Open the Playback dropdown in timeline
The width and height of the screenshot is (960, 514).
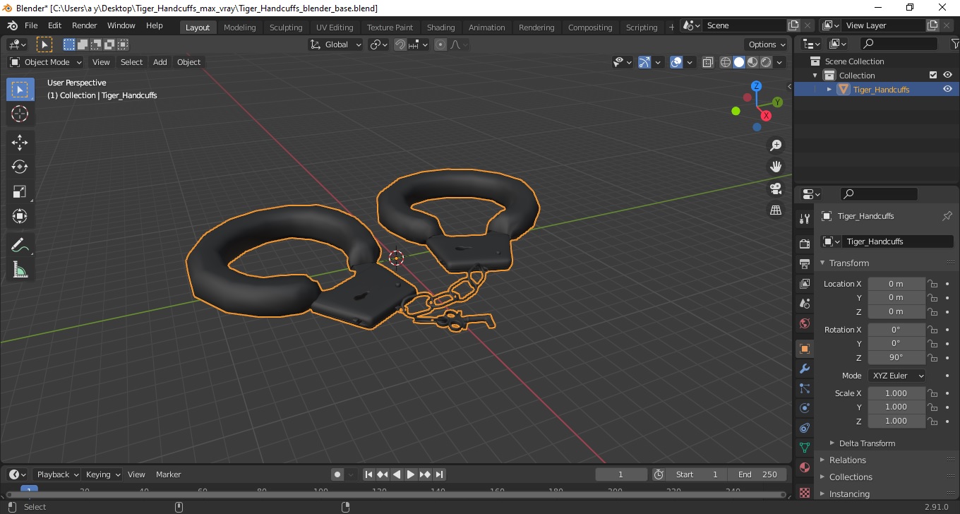coord(56,474)
